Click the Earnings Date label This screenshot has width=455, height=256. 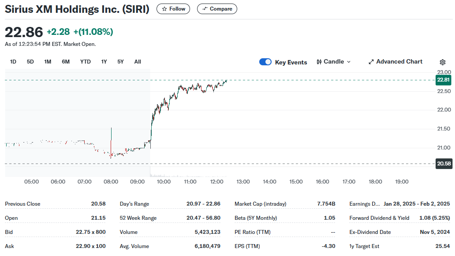[x=364, y=204]
